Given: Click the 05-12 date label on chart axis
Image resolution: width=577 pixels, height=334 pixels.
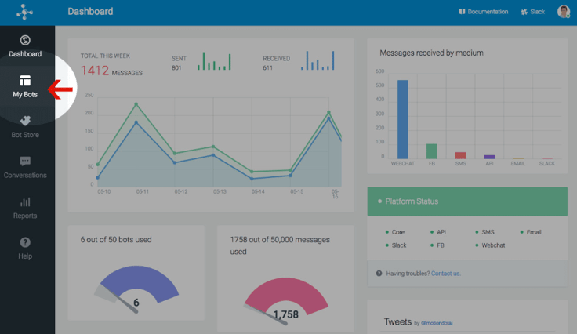Looking at the screenshot, I should tap(181, 191).
